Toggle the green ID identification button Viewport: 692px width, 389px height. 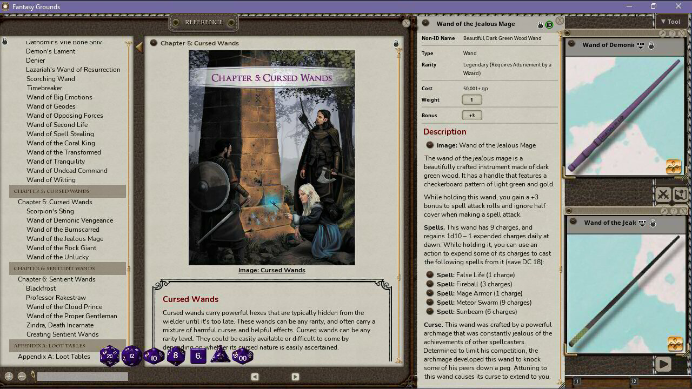[550, 24]
